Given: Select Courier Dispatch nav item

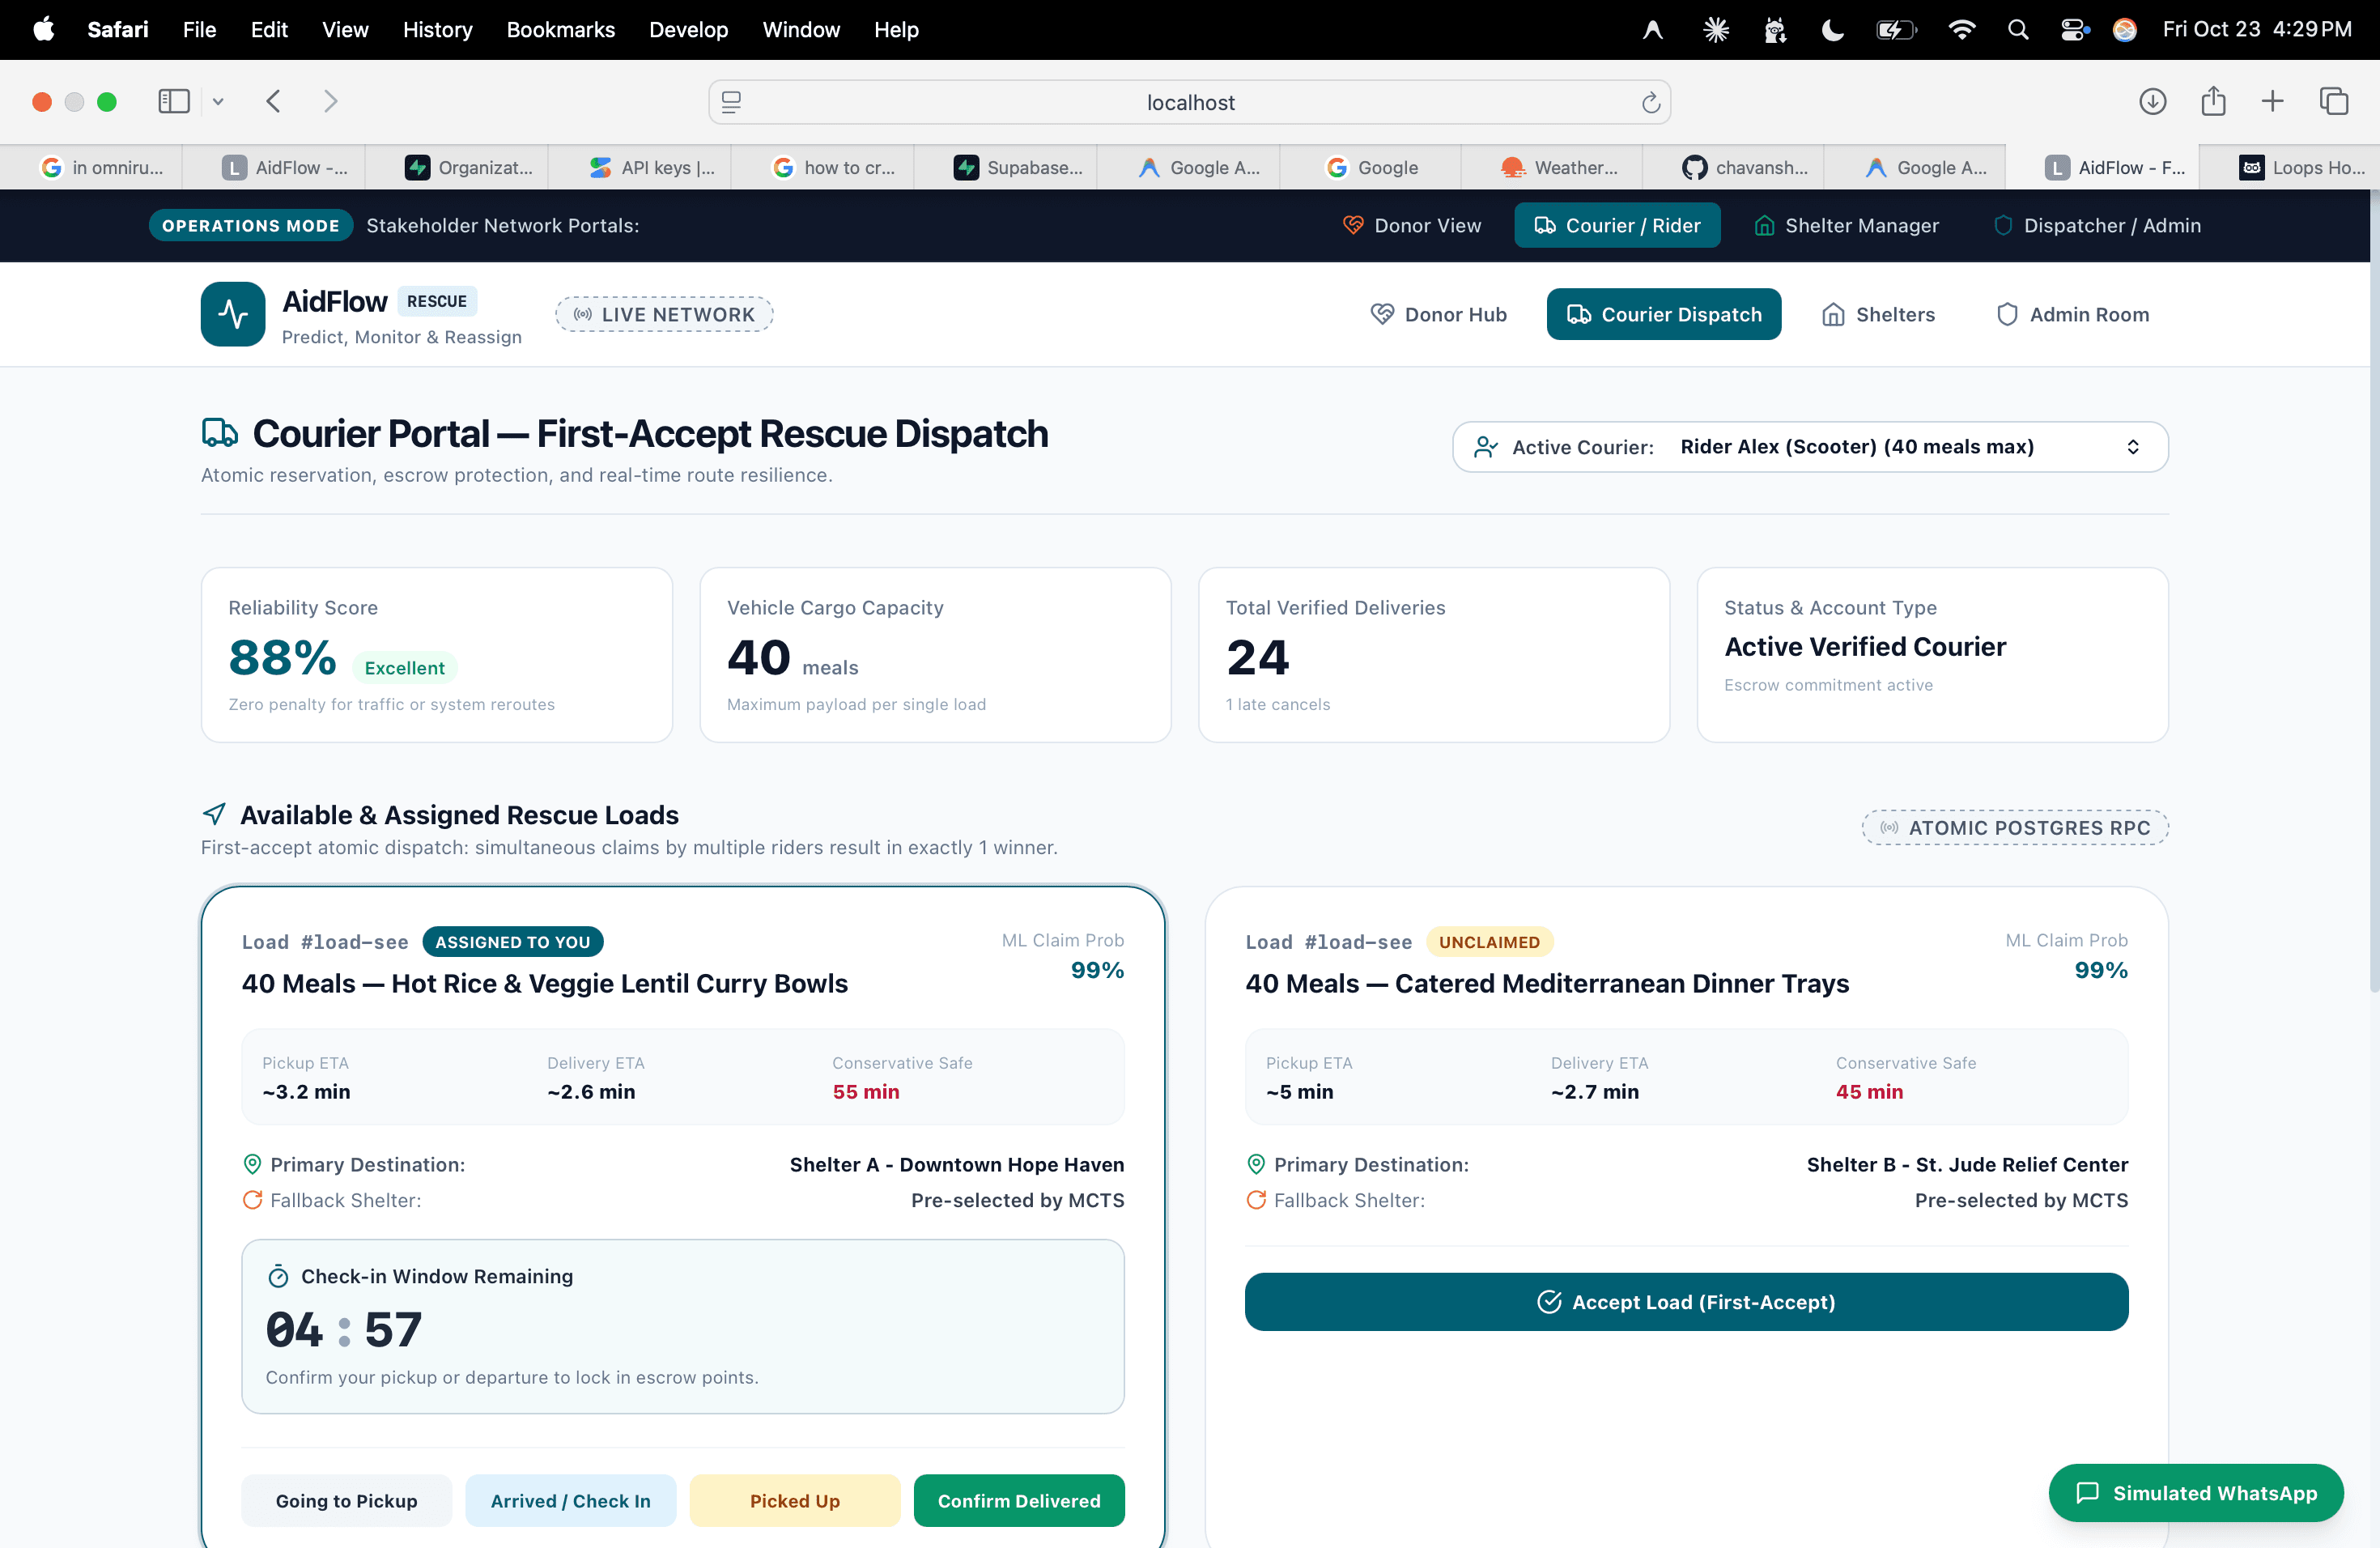Looking at the screenshot, I should (1664, 314).
